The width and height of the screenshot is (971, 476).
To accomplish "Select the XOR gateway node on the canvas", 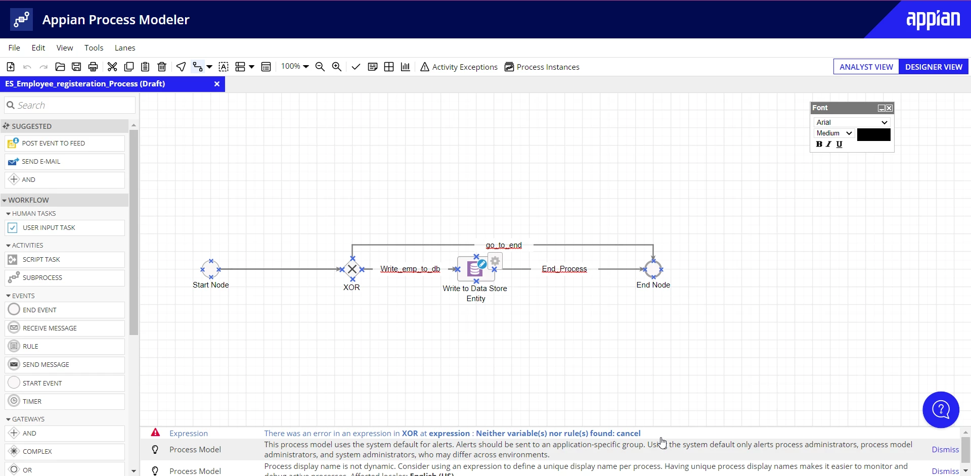I will [352, 269].
